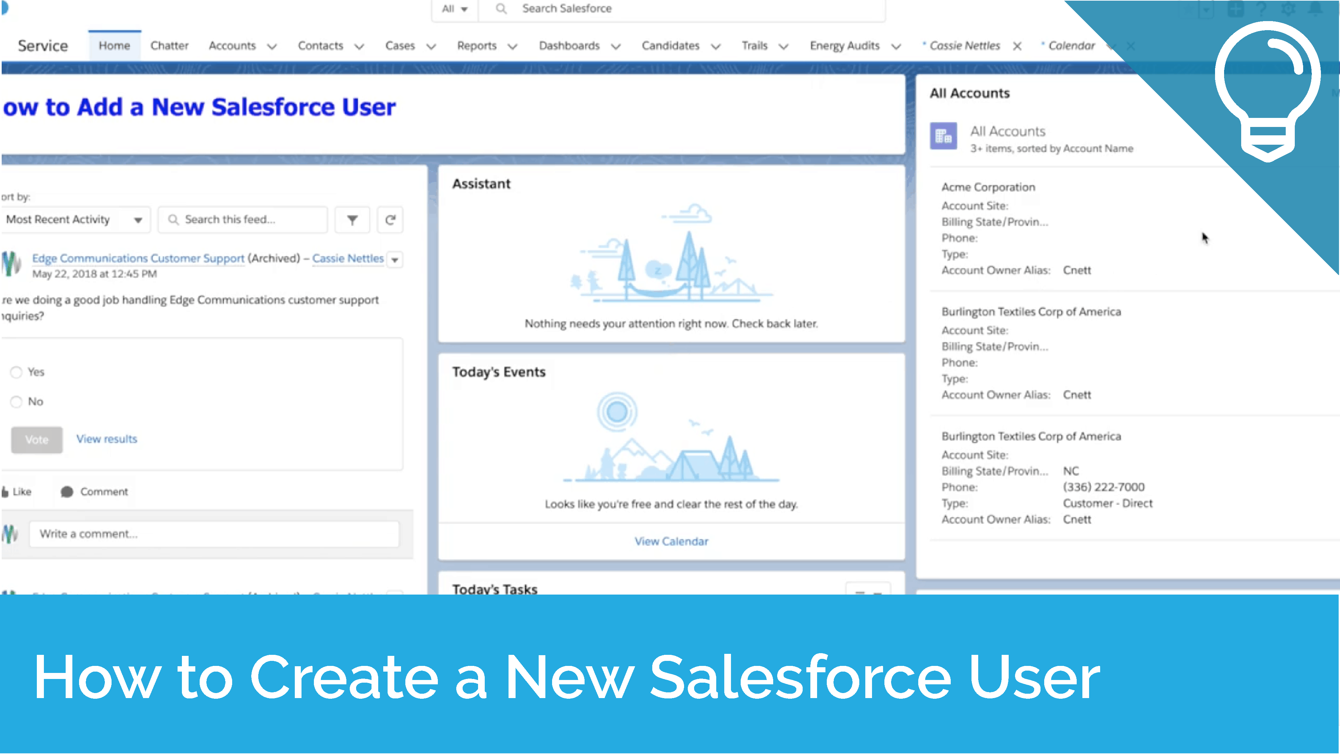
Task: Open the Home tab
Action: tap(115, 46)
